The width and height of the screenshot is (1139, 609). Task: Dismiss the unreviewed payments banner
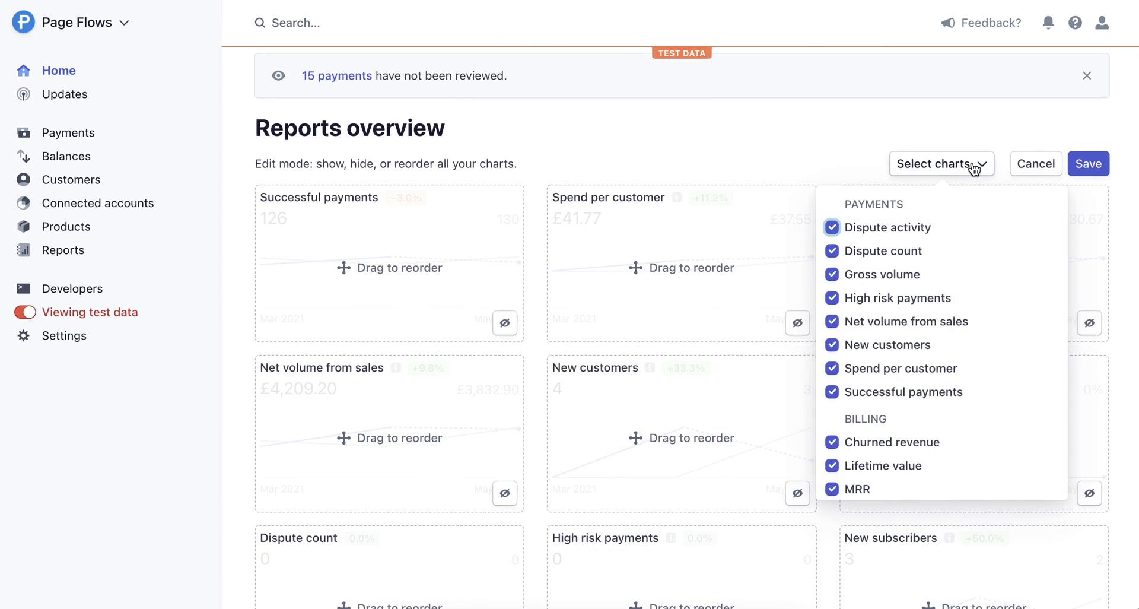click(1087, 76)
